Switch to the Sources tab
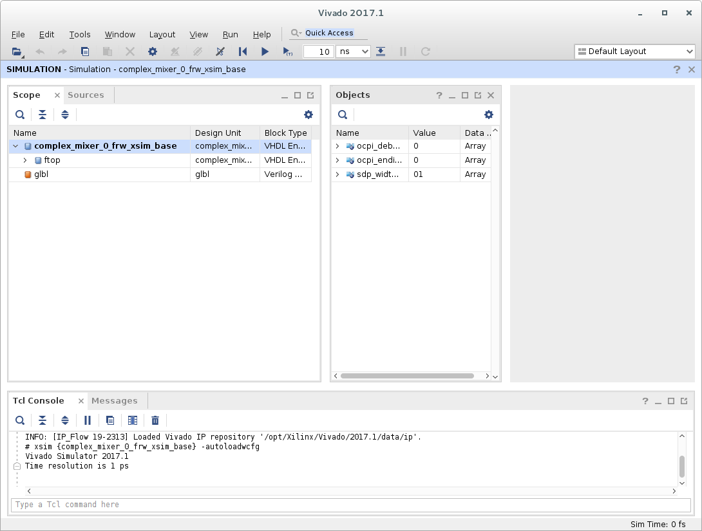This screenshot has height=531, width=702. pyautogui.click(x=86, y=95)
